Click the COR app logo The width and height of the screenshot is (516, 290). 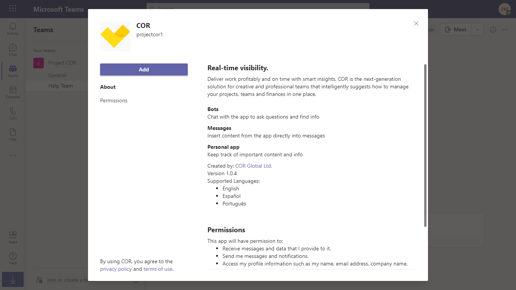115,36
